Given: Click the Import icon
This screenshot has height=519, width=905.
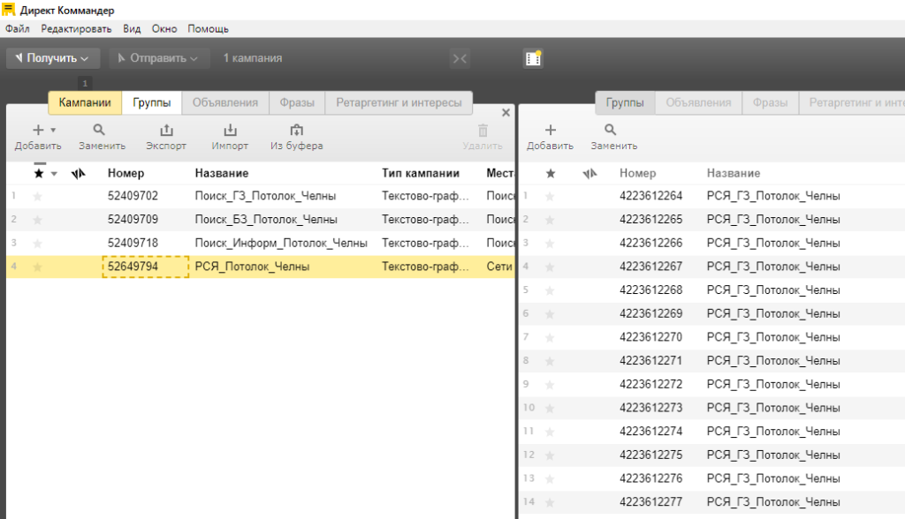Looking at the screenshot, I should point(231,131).
